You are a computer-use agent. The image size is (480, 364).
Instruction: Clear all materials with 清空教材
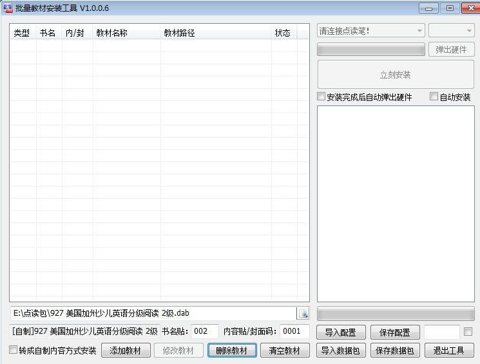point(285,350)
